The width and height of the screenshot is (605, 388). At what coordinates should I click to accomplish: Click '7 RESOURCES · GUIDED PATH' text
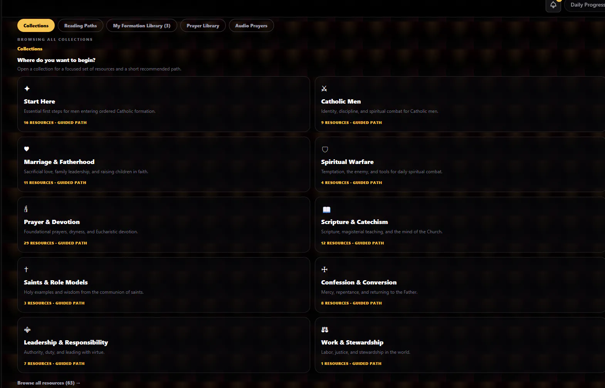tap(54, 363)
